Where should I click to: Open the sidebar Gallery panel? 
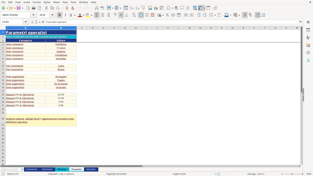coord(308,45)
